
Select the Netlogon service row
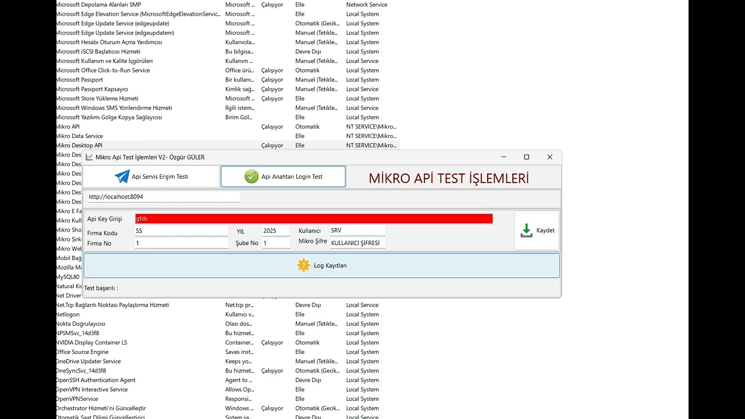click(x=228, y=314)
